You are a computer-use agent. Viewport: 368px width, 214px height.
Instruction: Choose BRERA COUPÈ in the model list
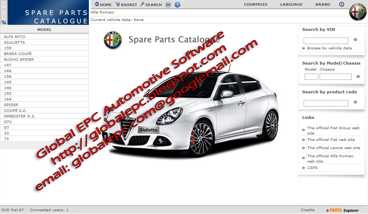44,54
